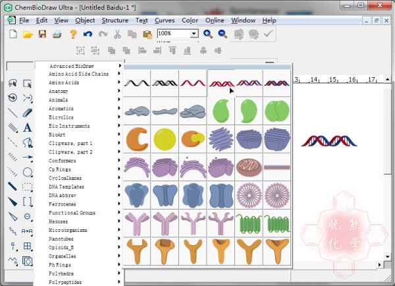Pick the mitochondrion template

(x=249, y=167)
